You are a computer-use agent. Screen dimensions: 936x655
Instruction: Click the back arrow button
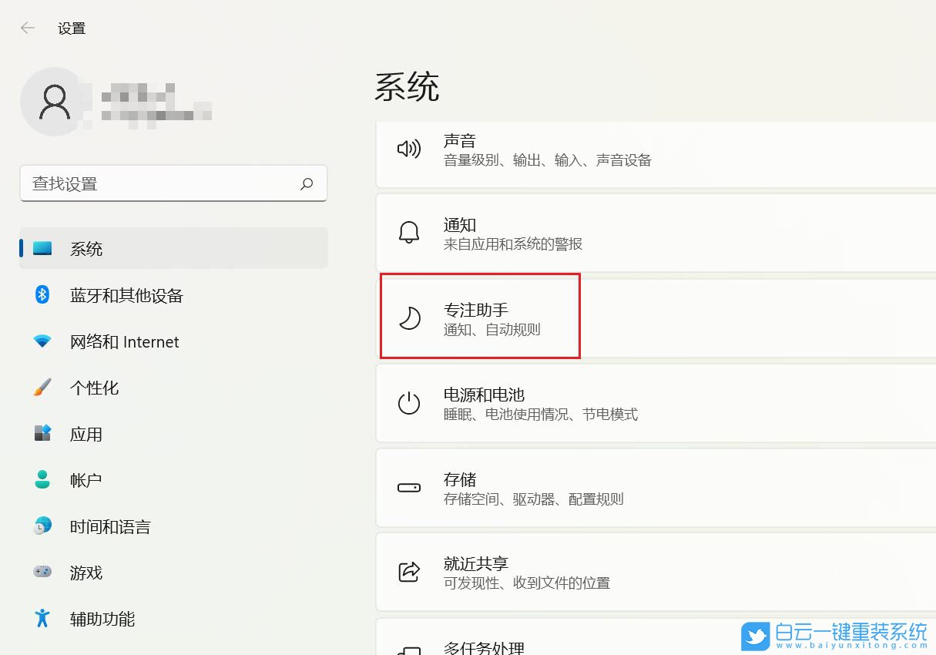pyautogui.click(x=27, y=28)
